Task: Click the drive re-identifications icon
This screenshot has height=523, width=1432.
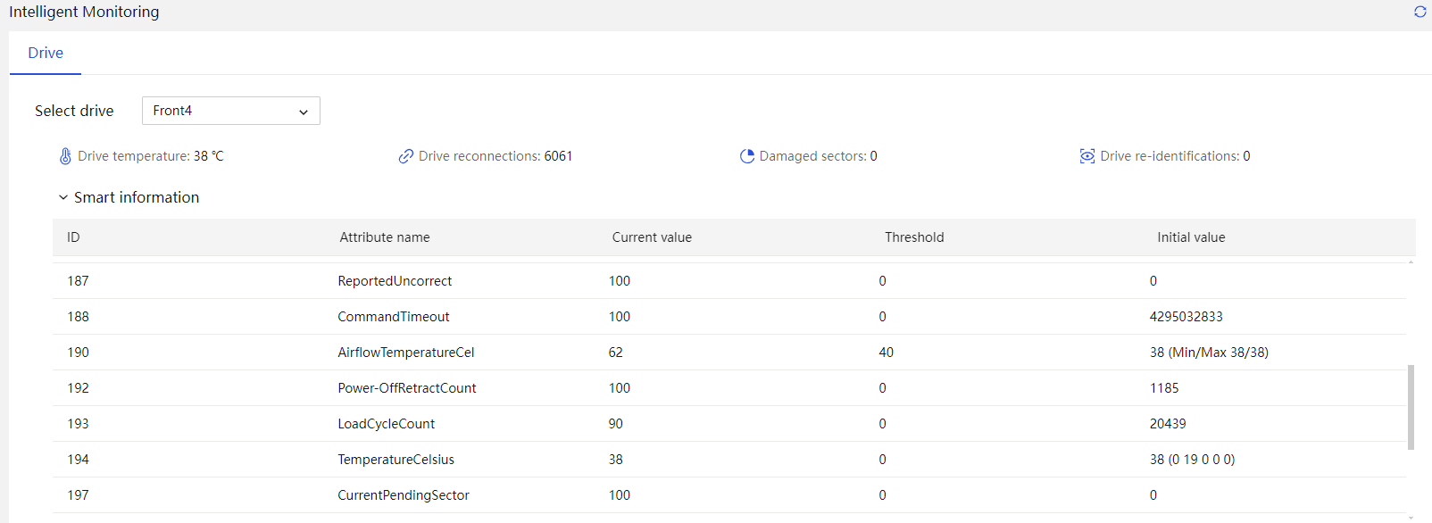Action: pos(1087,156)
